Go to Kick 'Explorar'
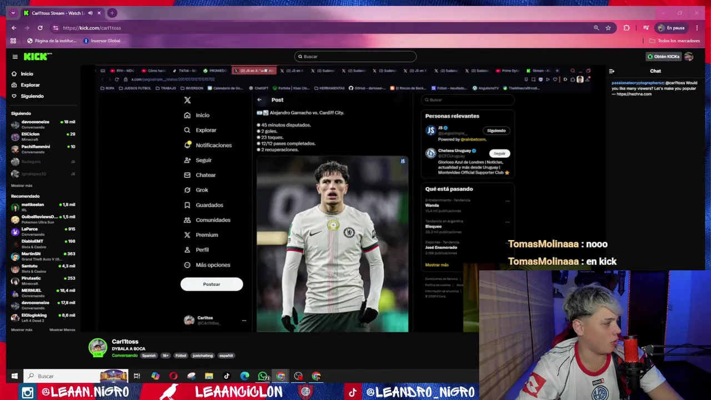This screenshot has height=400, width=711. coord(26,85)
